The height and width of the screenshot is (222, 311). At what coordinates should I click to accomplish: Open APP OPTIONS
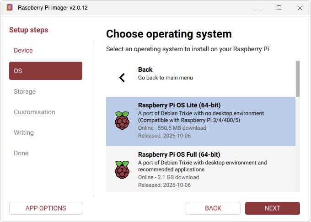pos(46,208)
